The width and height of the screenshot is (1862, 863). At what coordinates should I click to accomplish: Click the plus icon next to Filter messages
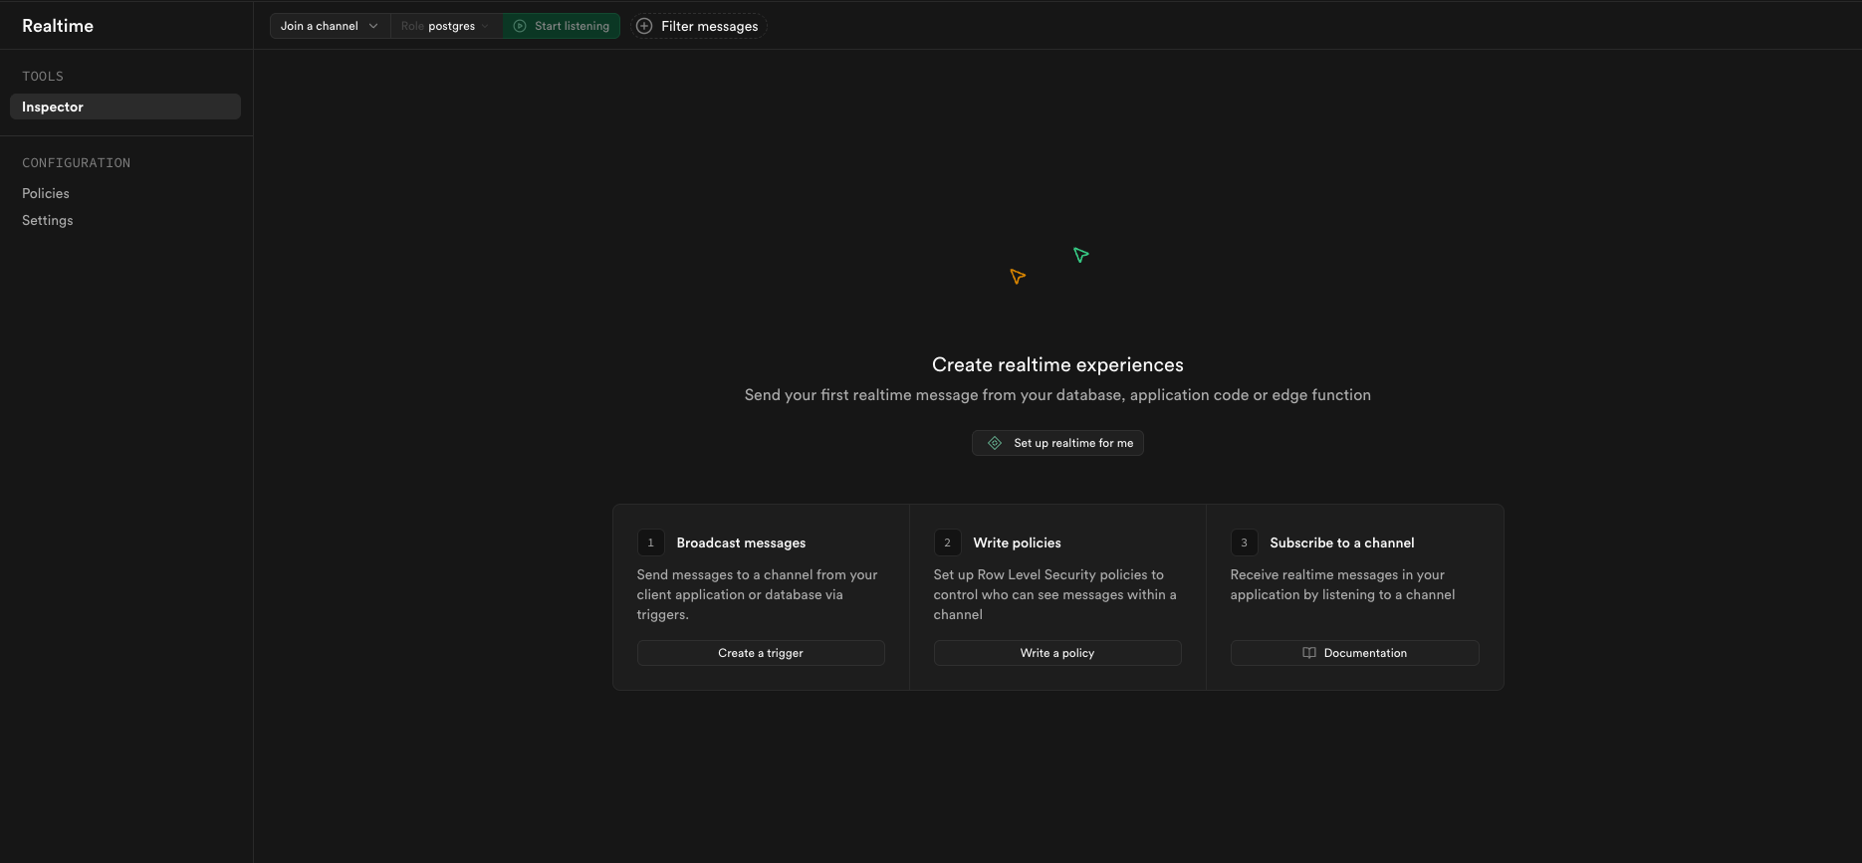pyautogui.click(x=644, y=26)
